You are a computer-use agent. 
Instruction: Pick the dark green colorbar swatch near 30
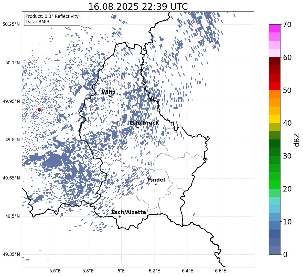pos(275,152)
